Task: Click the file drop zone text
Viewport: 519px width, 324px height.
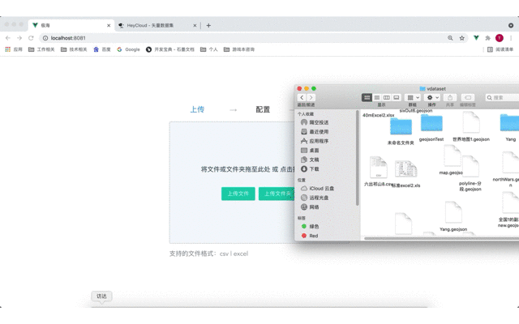Action: (247, 169)
